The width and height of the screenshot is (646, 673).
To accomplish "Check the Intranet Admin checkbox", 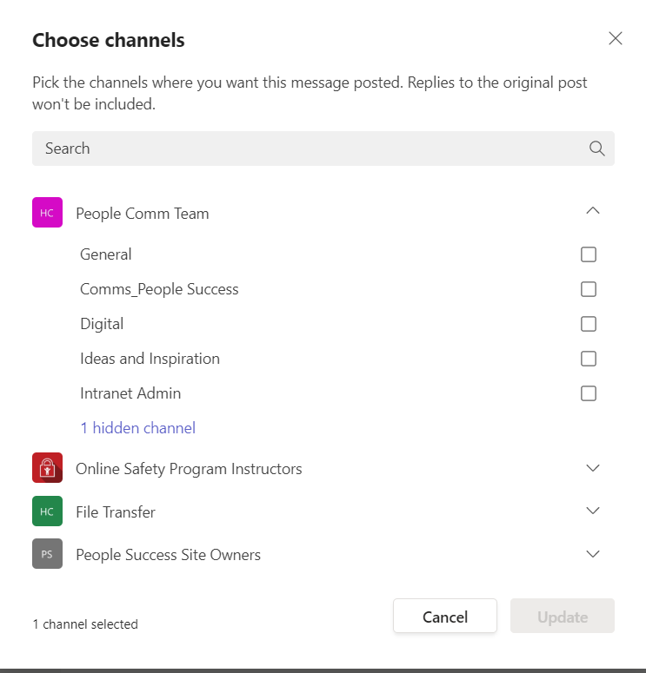I will click(589, 393).
